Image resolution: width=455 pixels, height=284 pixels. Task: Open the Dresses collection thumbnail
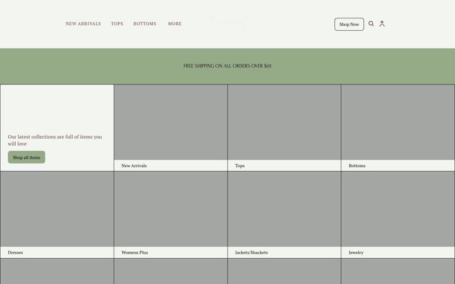[57, 210]
